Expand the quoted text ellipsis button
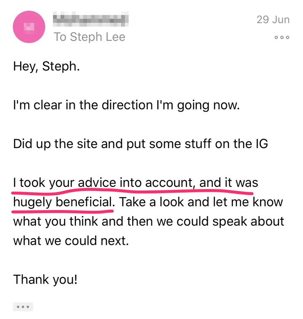This screenshot has width=303, height=319. (x=23, y=307)
